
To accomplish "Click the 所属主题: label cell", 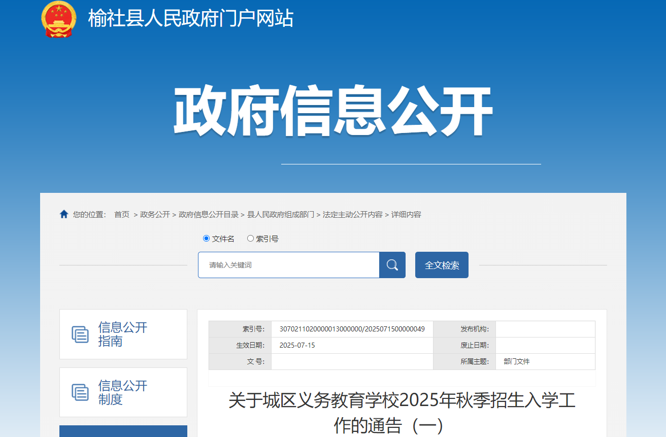I will (x=464, y=362).
